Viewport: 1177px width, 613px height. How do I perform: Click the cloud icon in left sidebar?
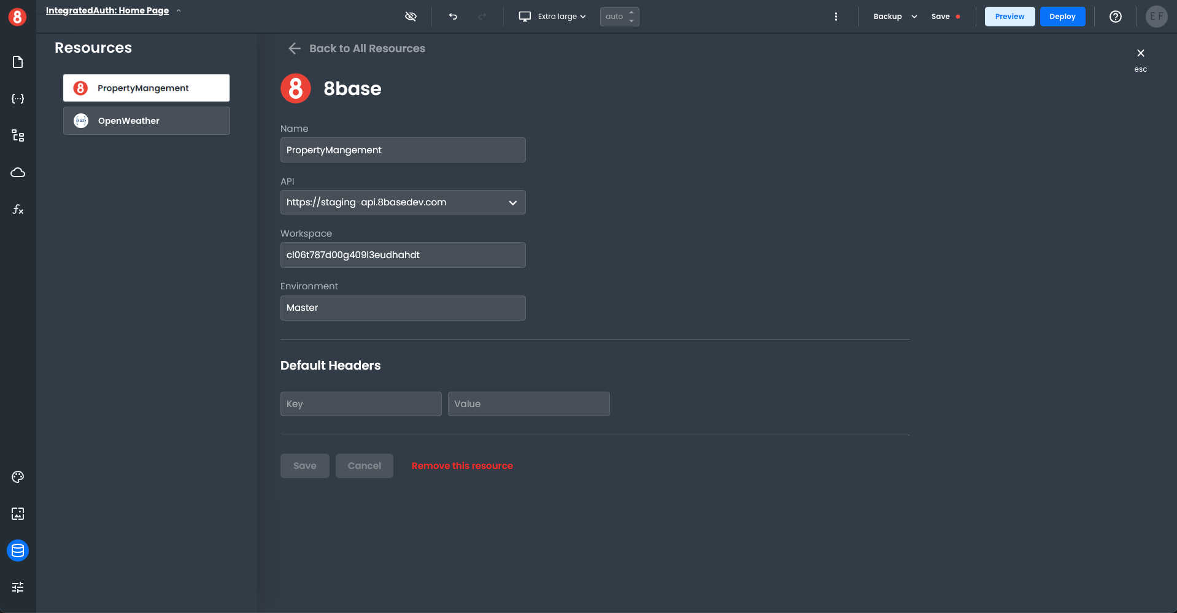click(18, 172)
